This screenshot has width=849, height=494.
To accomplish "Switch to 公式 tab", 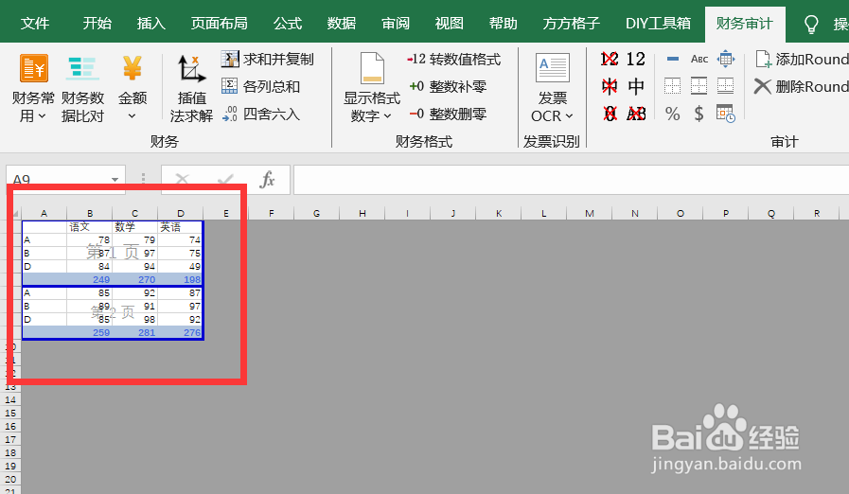I will [288, 24].
